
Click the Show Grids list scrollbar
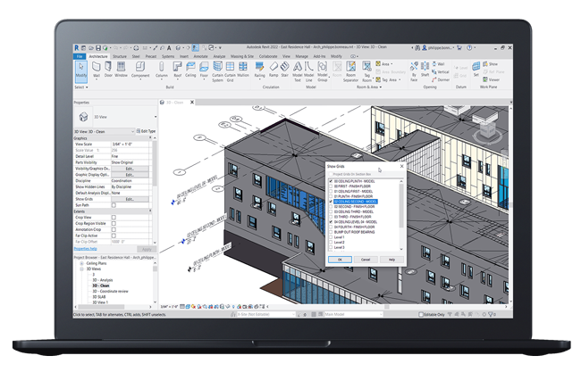point(401,204)
